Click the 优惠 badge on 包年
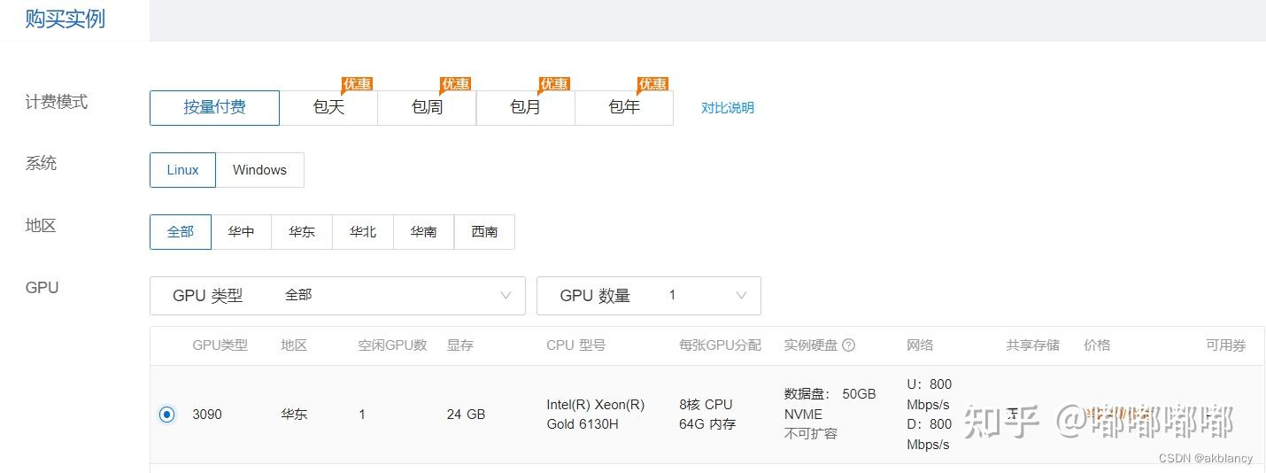Viewport: 1266px width, 473px height. click(652, 84)
